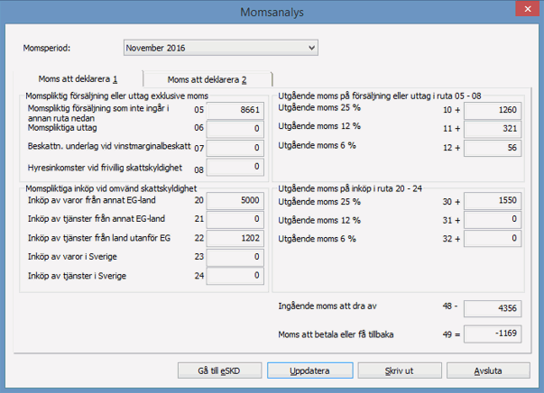Click field 30 utgående moms på inköp
The height and width of the screenshot is (393, 544).
click(497, 202)
